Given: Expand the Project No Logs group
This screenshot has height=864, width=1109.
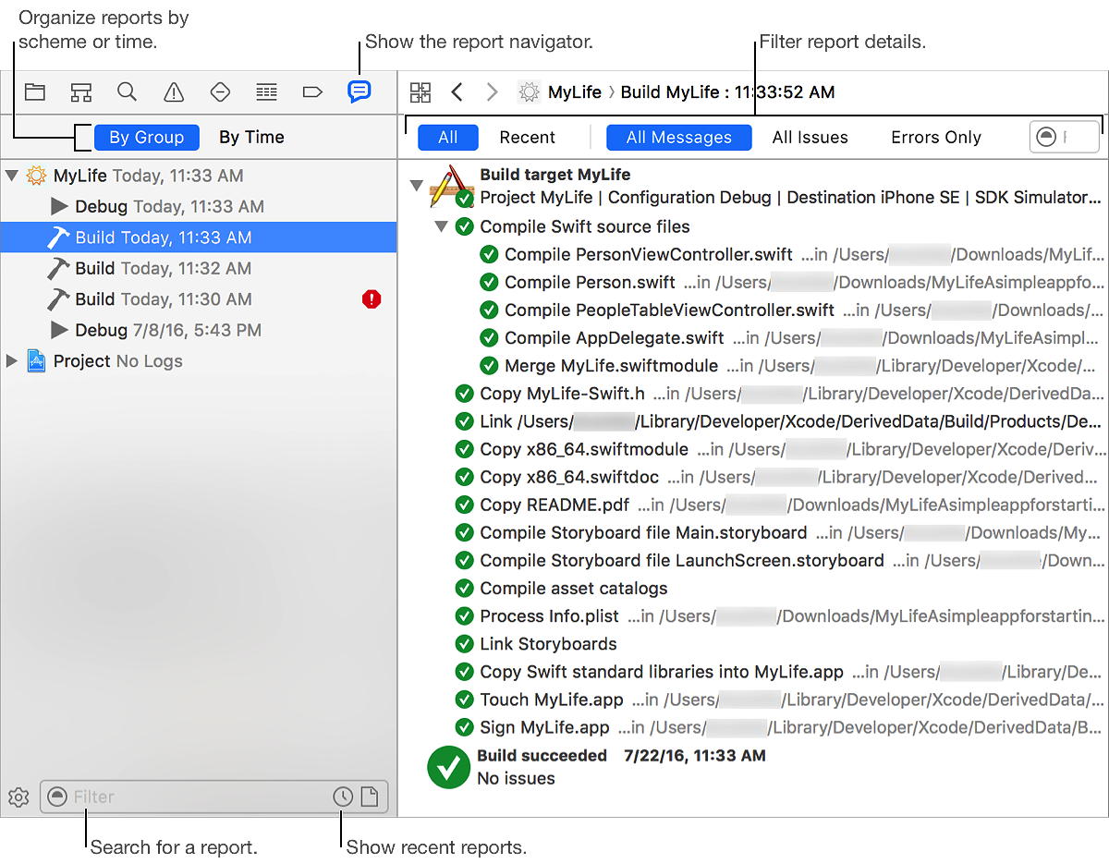Looking at the screenshot, I should pyautogui.click(x=11, y=360).
